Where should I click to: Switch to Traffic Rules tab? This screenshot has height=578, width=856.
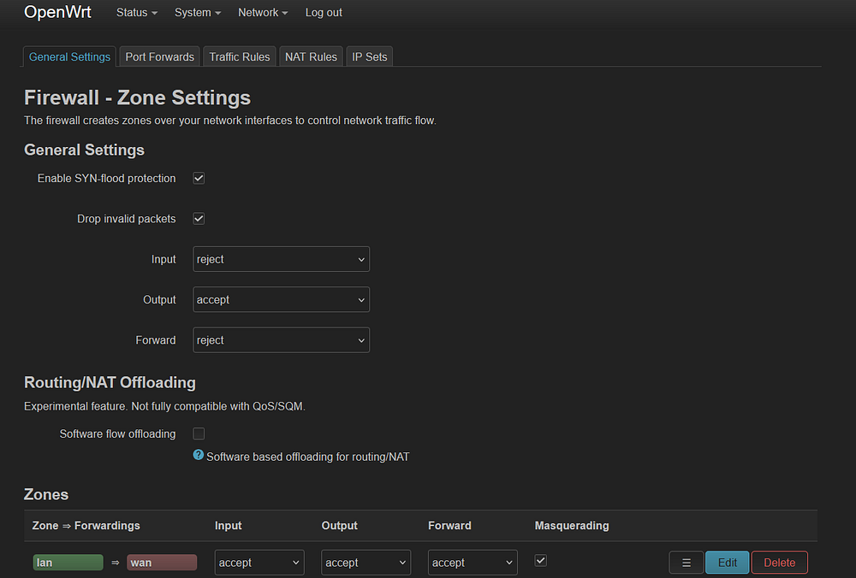pyautogui.click(x=239, y=56)
